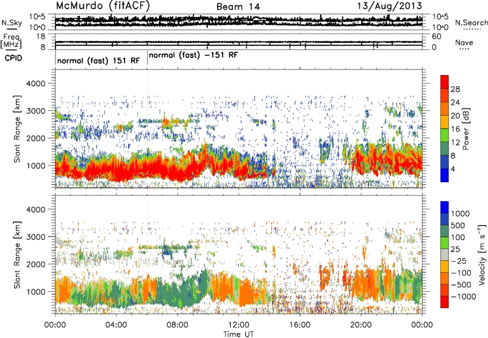The image size is (488, 338).
Task: Click the 'N.Search' legend label
Action: 471,23
